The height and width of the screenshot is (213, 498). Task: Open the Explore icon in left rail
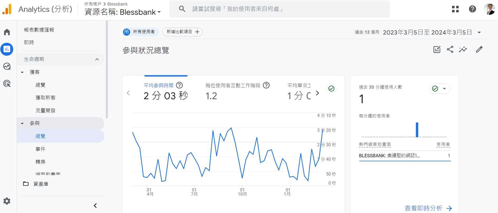point(7,66)
